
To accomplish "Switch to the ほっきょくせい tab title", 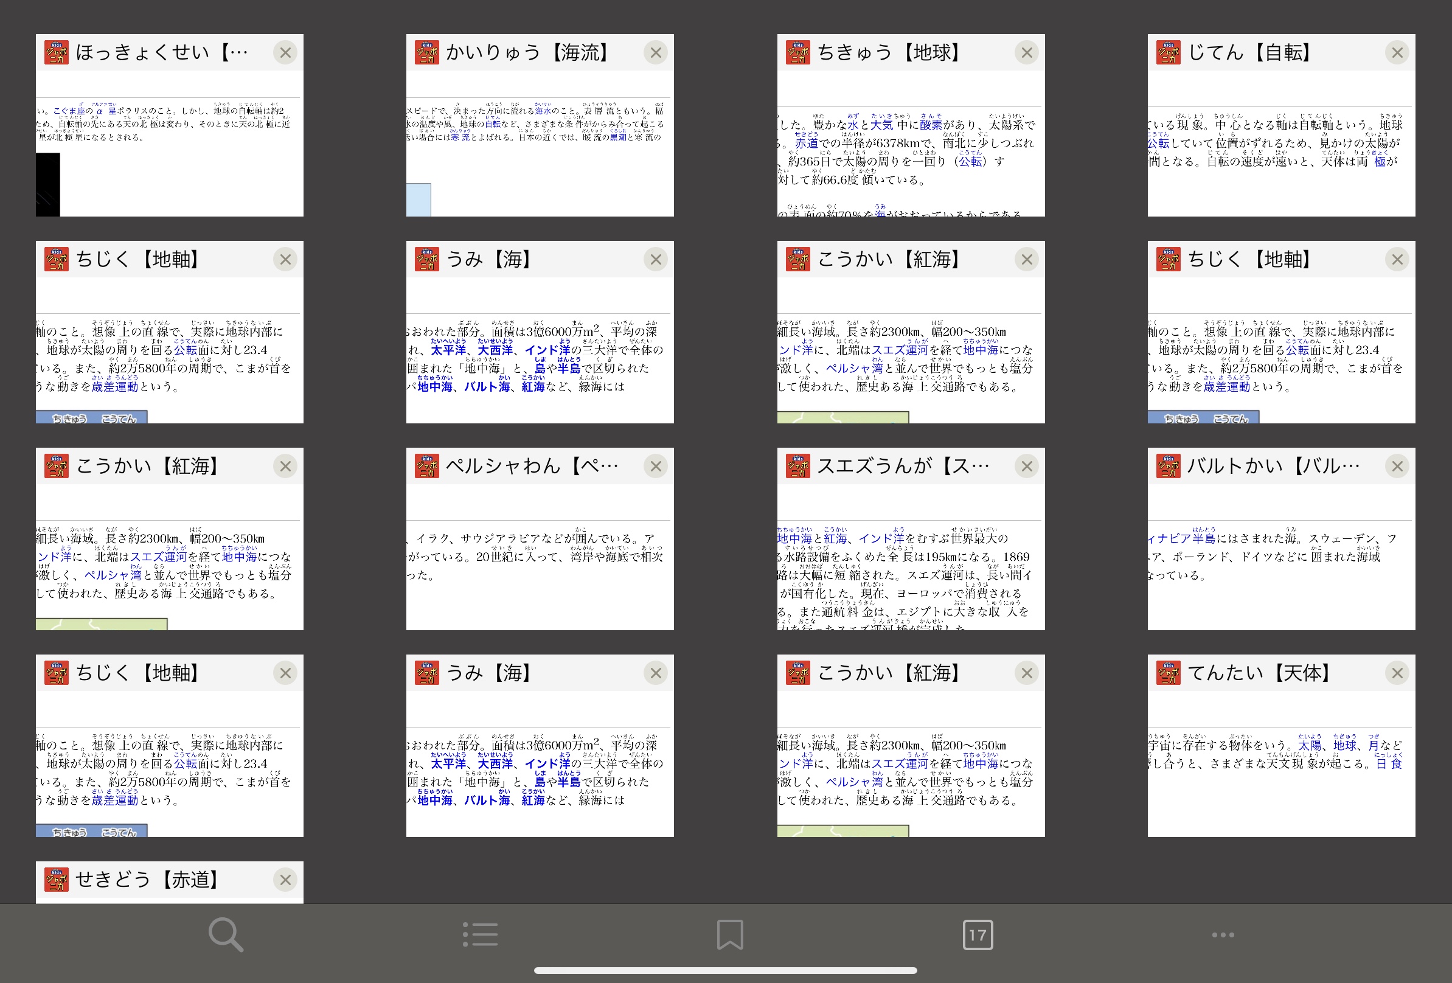I will coord(162,52).
